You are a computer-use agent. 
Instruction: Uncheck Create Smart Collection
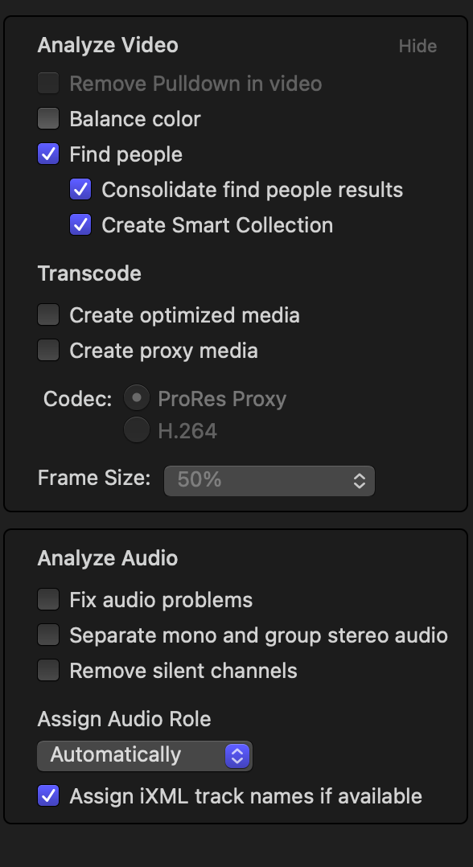80,225
